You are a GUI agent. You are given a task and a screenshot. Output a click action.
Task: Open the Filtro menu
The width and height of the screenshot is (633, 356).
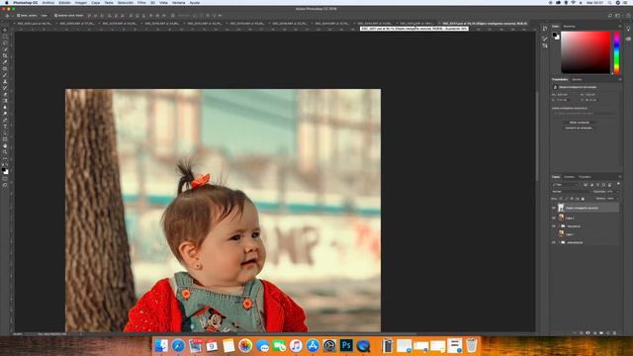click(x=141, y=2)
